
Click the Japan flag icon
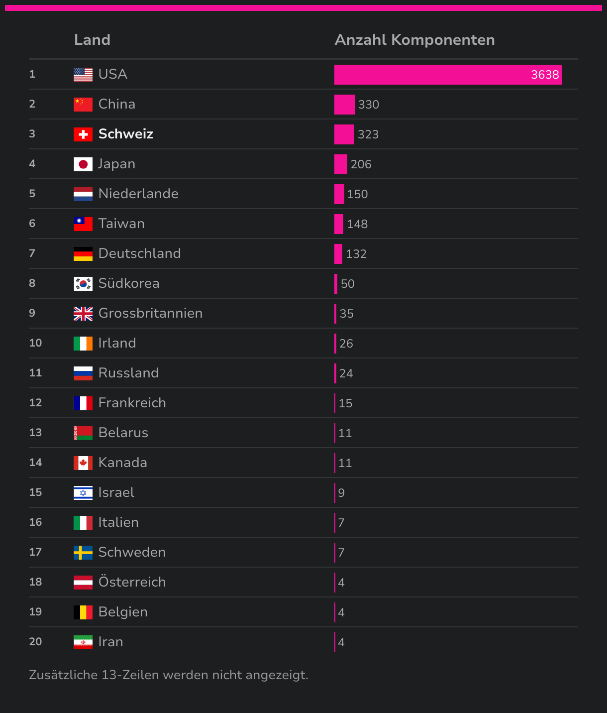(83, 164)
